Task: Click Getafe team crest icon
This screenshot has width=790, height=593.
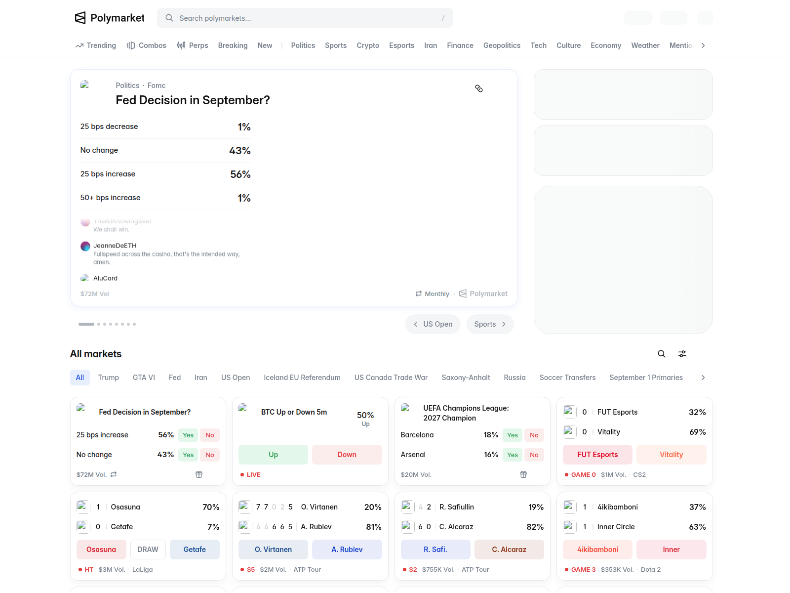Action: click(x=82, y=527)
